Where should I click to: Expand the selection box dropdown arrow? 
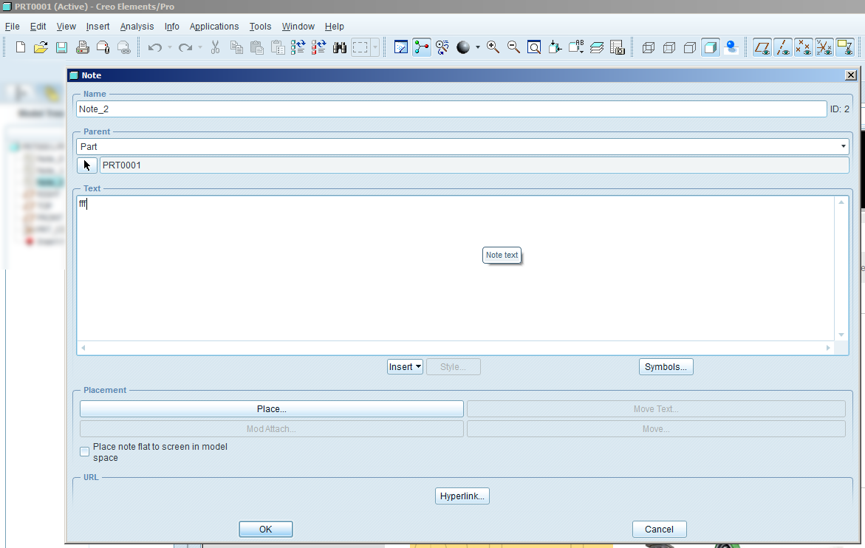click(375, 47)
